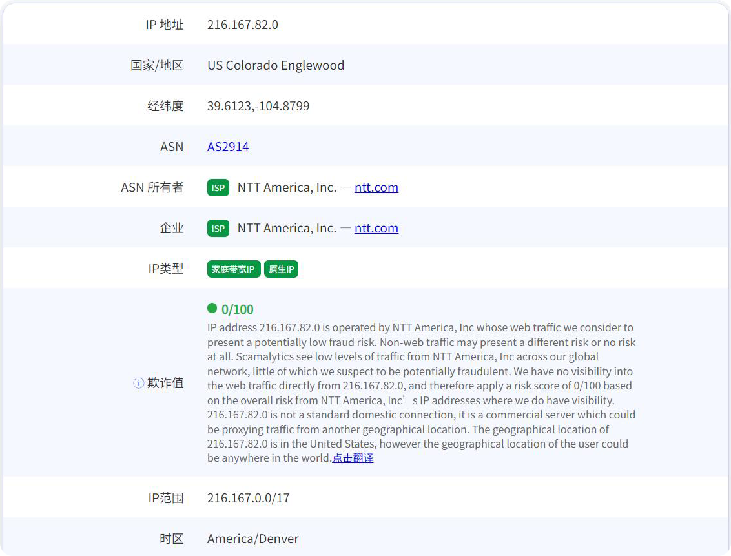
Task: Click the 欺诈值 row label
Action: click(165, 383)
